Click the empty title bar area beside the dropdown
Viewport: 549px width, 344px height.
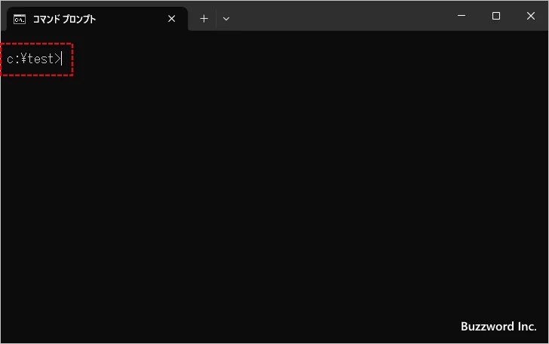339,16
